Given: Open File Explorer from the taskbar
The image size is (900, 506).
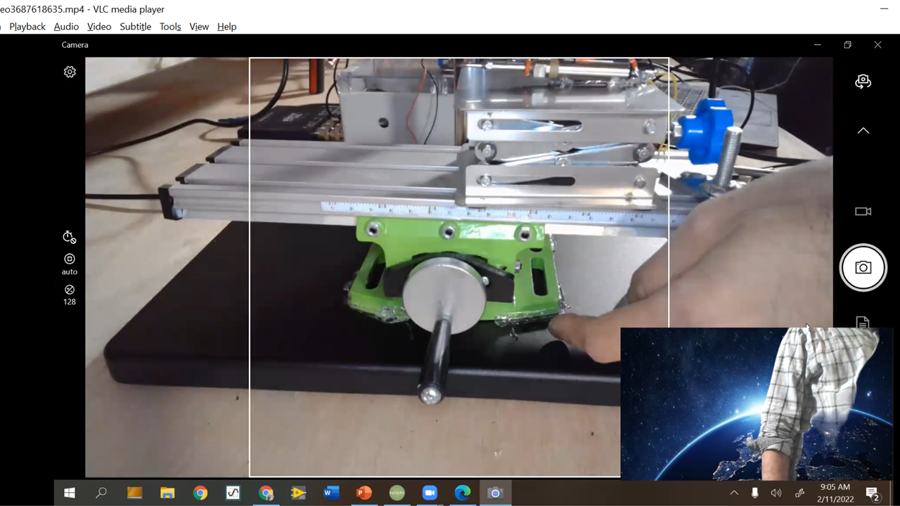Looking at the screenshot, I should [167, 493].
